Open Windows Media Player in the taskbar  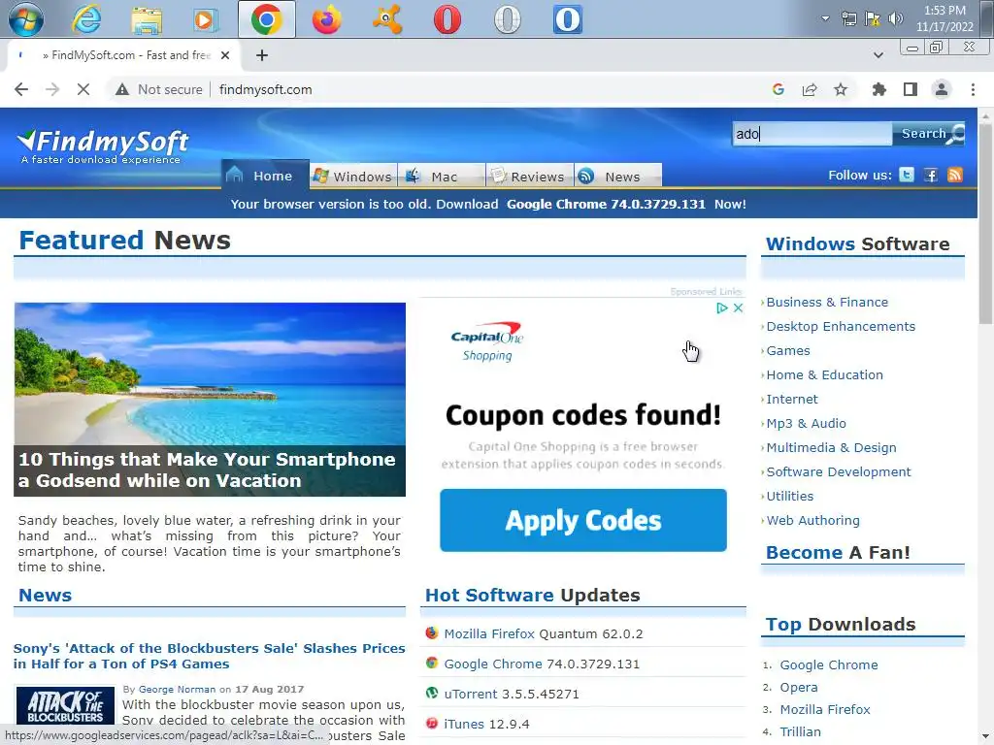point(205,19)
